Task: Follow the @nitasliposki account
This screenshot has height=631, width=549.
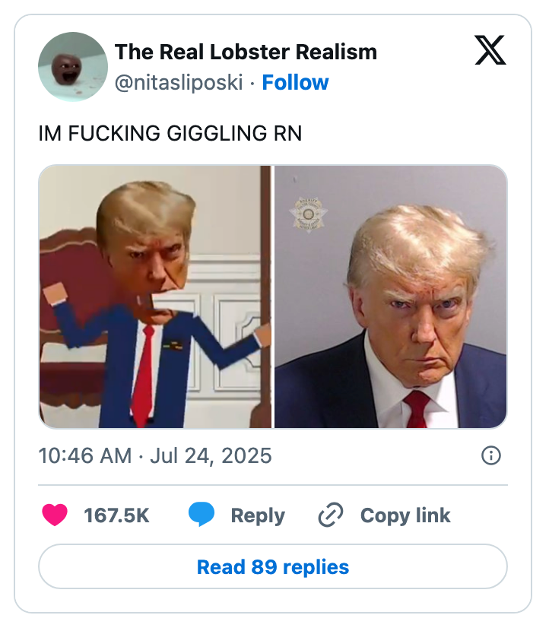Action: click(x=295, y=82)
